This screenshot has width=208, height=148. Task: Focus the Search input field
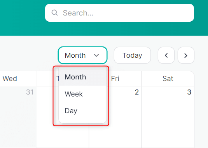(119, 13)
